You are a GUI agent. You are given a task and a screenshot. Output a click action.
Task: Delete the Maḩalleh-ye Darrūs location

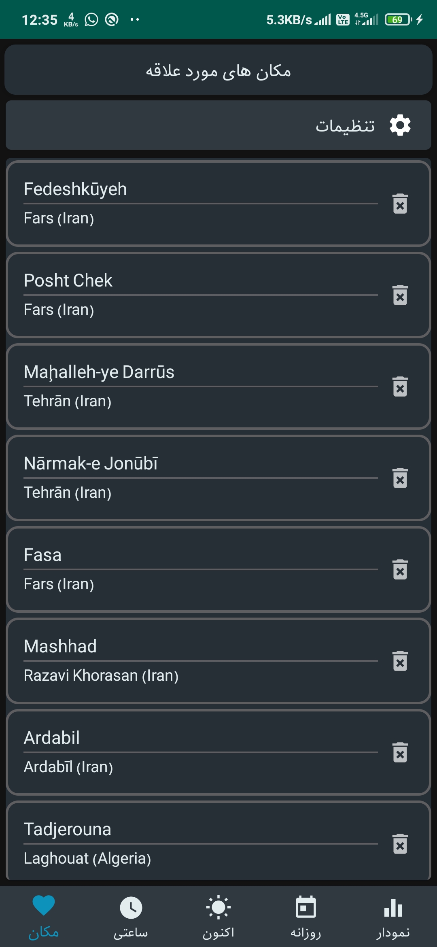(400, 386)
